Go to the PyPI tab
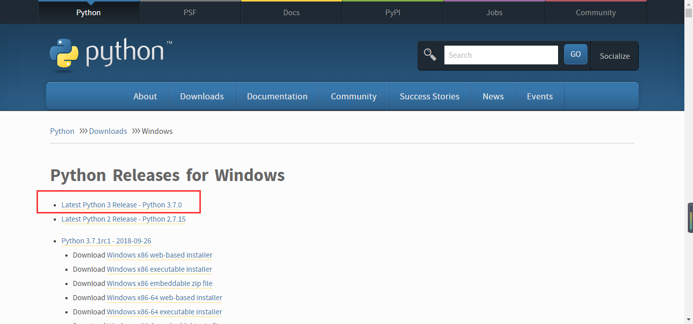Screen dimensions: 693x324 [393, 12]
